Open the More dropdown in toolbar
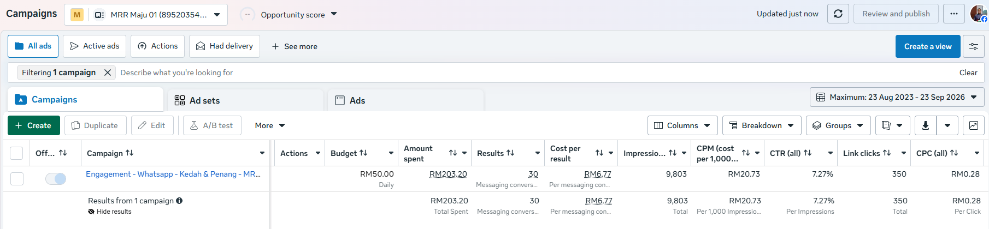 [270, 125]
